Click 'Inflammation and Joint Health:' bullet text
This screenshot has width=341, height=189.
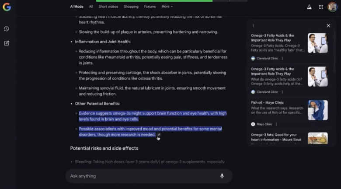point(103,42)
